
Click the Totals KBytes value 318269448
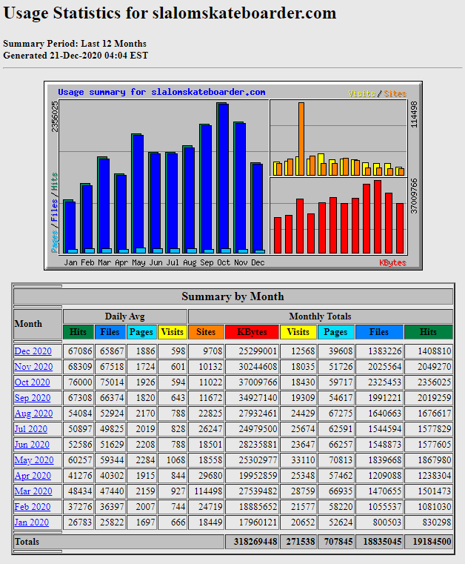[252, 542]
